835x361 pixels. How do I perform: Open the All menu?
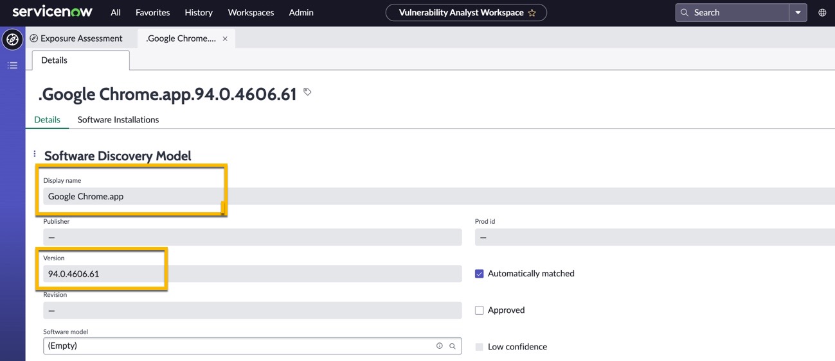click(116, 12)
